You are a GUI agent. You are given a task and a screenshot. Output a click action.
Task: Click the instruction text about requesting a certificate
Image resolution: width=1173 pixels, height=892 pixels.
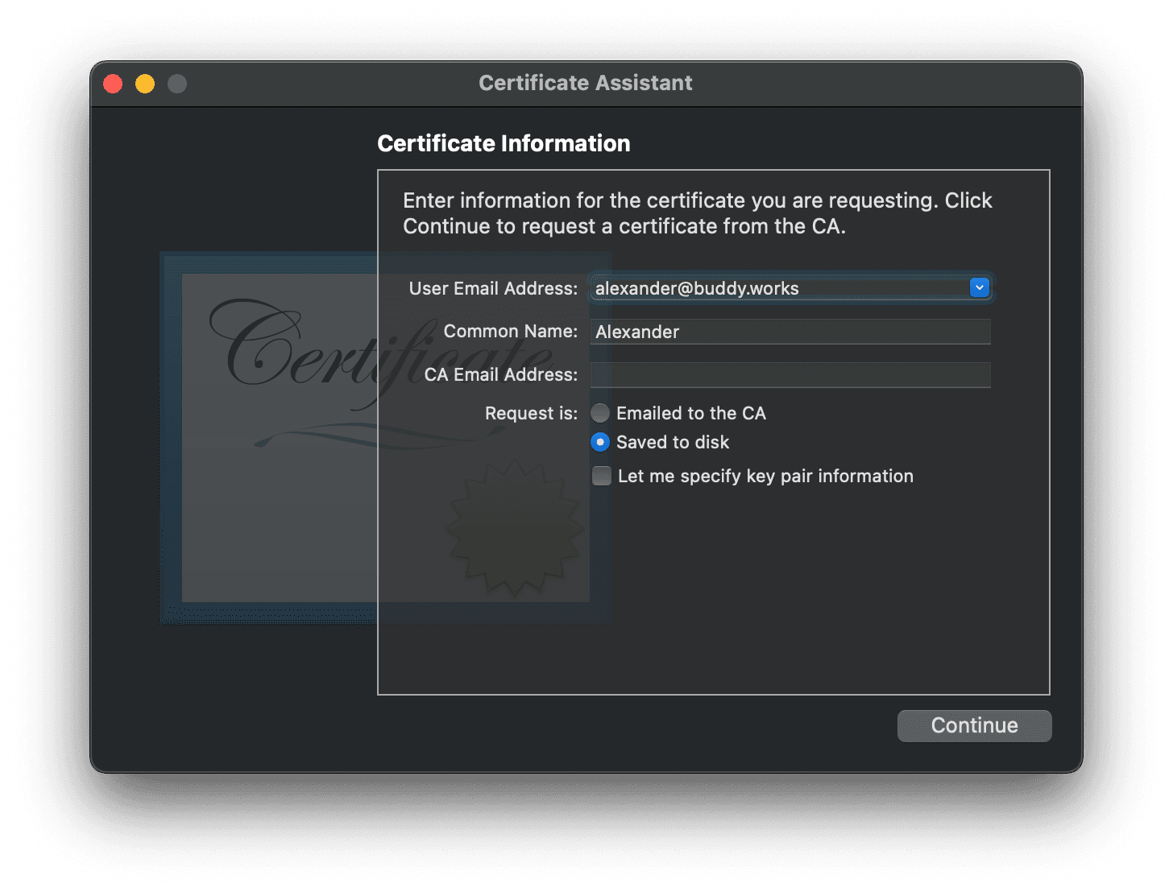697,213
